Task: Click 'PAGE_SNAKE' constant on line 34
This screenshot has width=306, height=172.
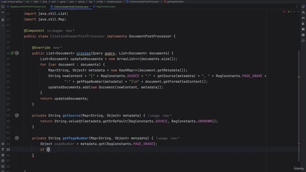Action: pyautogui.click(x=143, y=144)
